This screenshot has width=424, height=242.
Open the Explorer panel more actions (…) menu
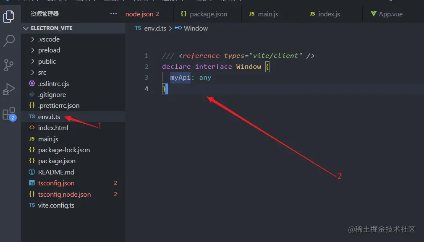pos(114,14)
